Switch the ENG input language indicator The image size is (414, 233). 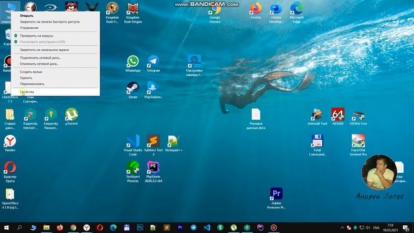[x=376, y=227]
